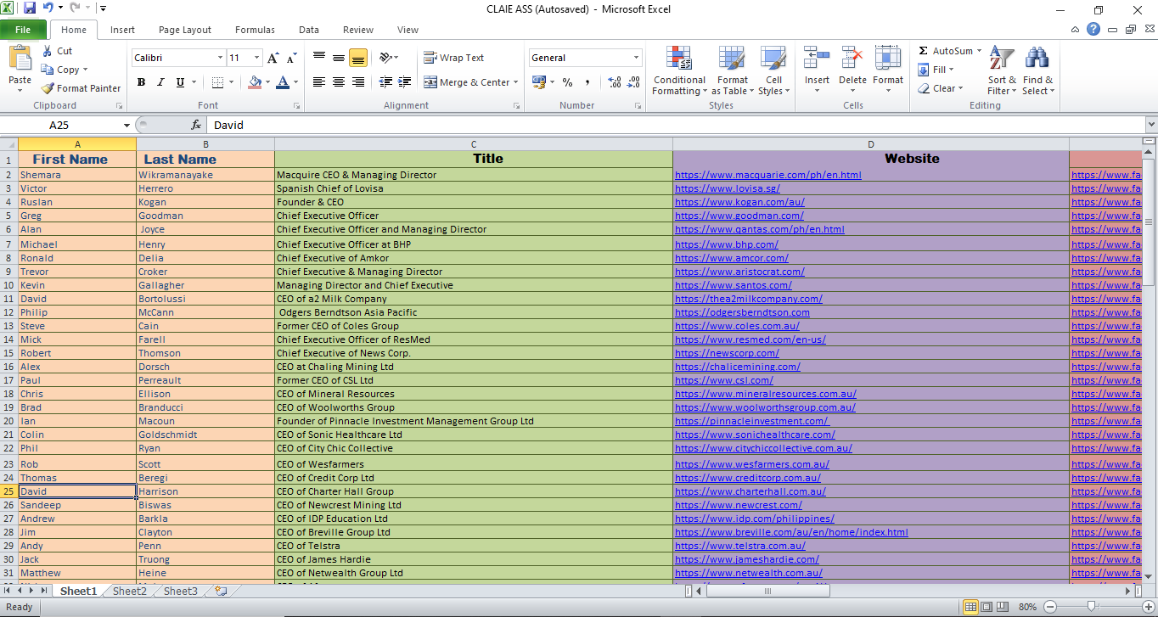Screen dimensions: 1158x617
Task: Increase the cell indent
Action: pyautogui.click(x=405, y=82)
